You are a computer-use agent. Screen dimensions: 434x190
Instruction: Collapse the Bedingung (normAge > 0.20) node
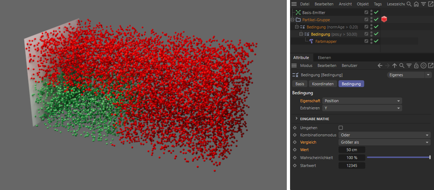click(297, 27)
